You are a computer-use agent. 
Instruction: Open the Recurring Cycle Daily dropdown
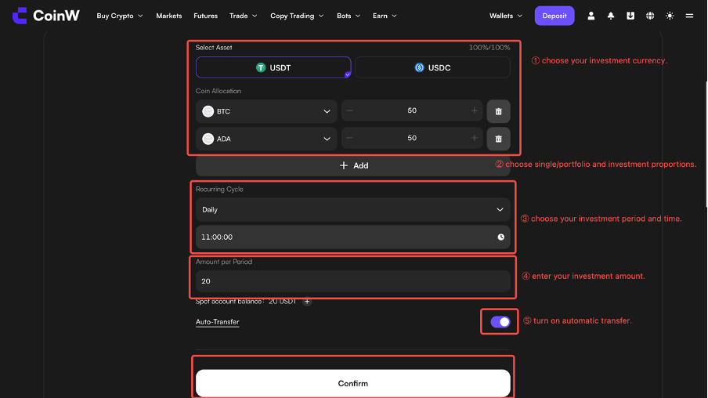click(x=353, y=210)
